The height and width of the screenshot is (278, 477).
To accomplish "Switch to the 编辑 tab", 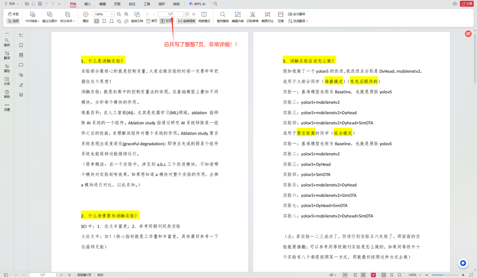I will coord(102,4).
